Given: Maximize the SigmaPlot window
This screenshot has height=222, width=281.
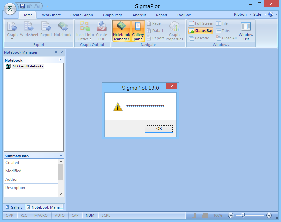Looking at the screenshot, I should click(259, 4).
